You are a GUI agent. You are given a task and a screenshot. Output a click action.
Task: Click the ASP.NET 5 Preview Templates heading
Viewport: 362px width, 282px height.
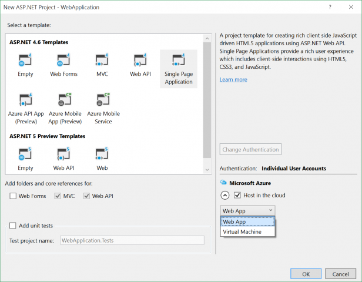tap(48, 136)
